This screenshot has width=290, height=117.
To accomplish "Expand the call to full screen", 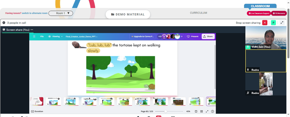I will pos(282,23).
